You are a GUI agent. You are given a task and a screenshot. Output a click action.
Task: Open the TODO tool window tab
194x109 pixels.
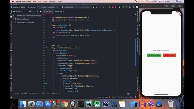tap(25, 94)
